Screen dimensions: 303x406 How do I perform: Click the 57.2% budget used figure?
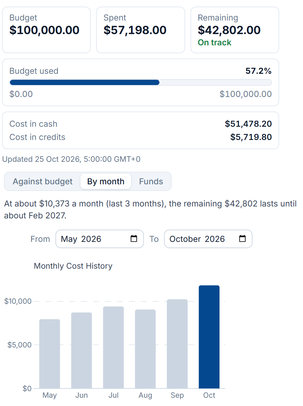tap(258, 71)
